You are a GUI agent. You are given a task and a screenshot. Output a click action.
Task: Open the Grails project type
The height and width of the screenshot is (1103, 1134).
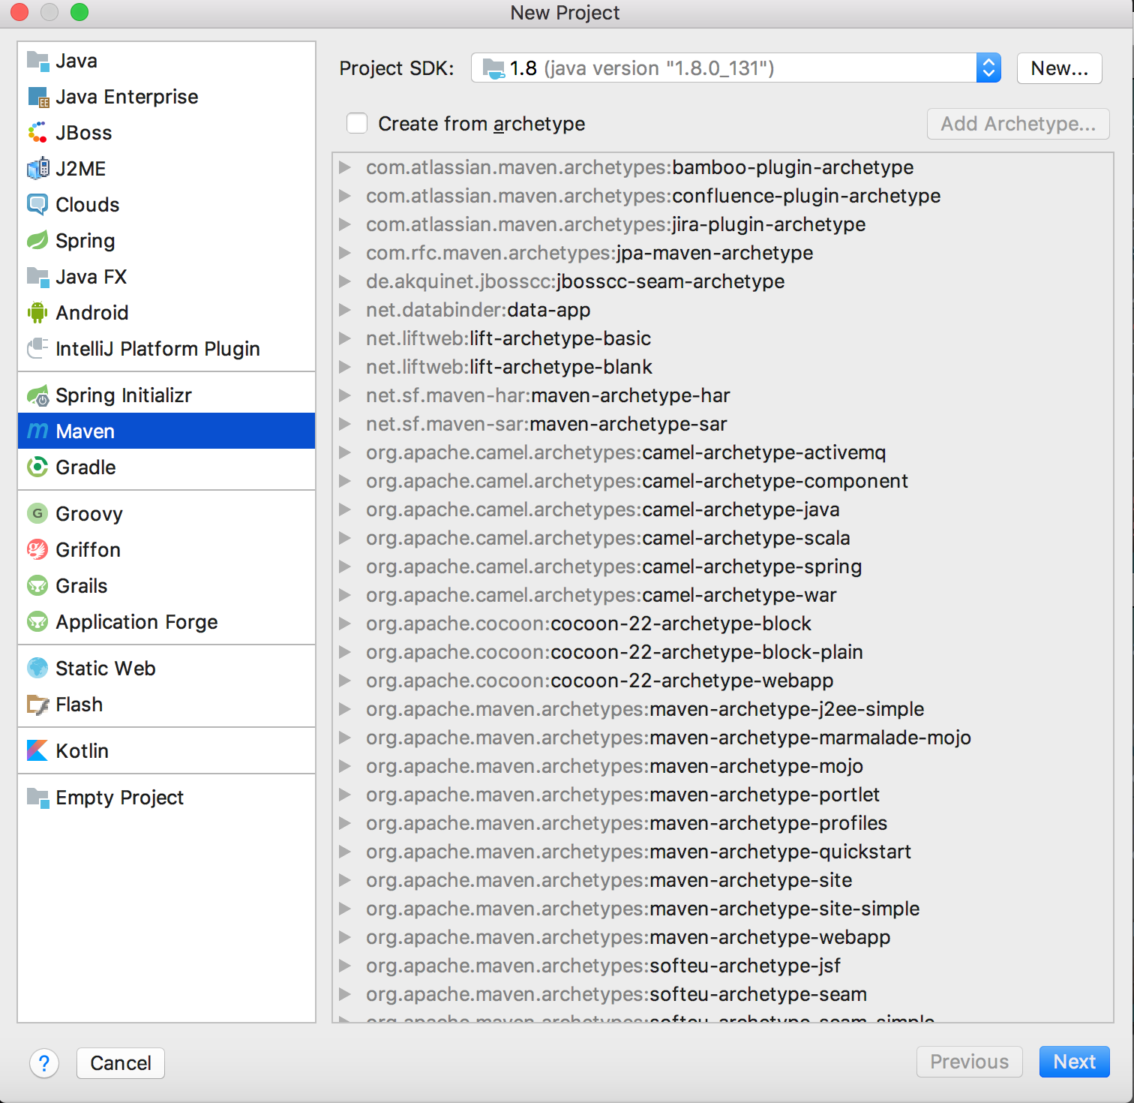coord(81,585)
